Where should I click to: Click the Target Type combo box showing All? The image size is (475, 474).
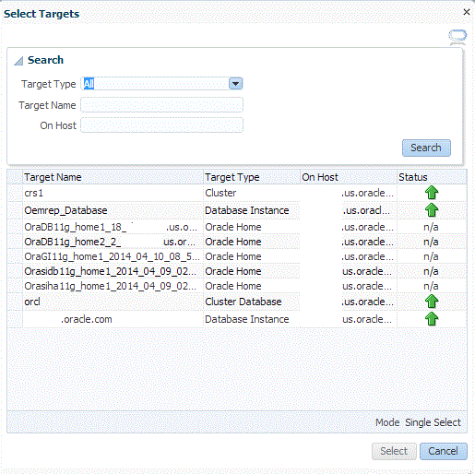pyautogui.click(x=161, y=84)
